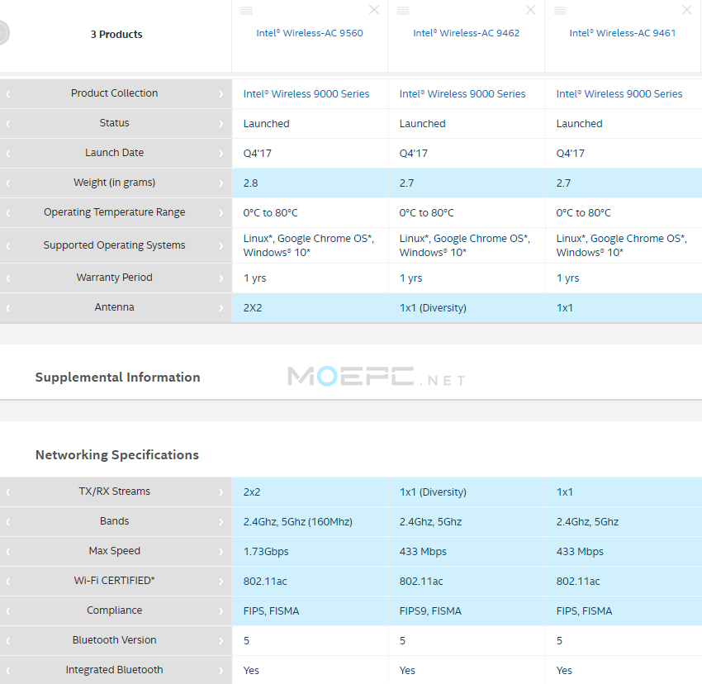This screenshot has width=702, height=684.
Task: Select the Compliance row label
Action: (x=114, y=610)
